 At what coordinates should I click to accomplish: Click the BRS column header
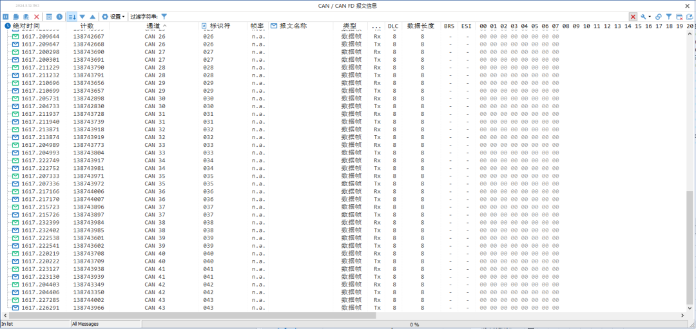[x=449, y=26]
